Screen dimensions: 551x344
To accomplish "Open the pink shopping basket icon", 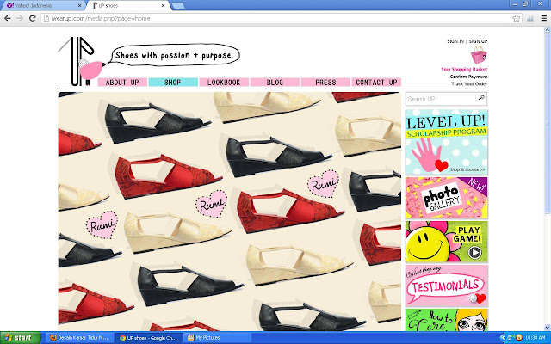I will click(479, 55).
